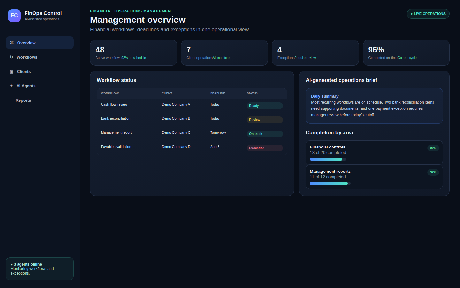Click the Review status pill

[265, 120]
